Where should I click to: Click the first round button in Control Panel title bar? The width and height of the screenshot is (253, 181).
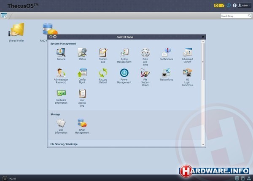pos(51,37)
